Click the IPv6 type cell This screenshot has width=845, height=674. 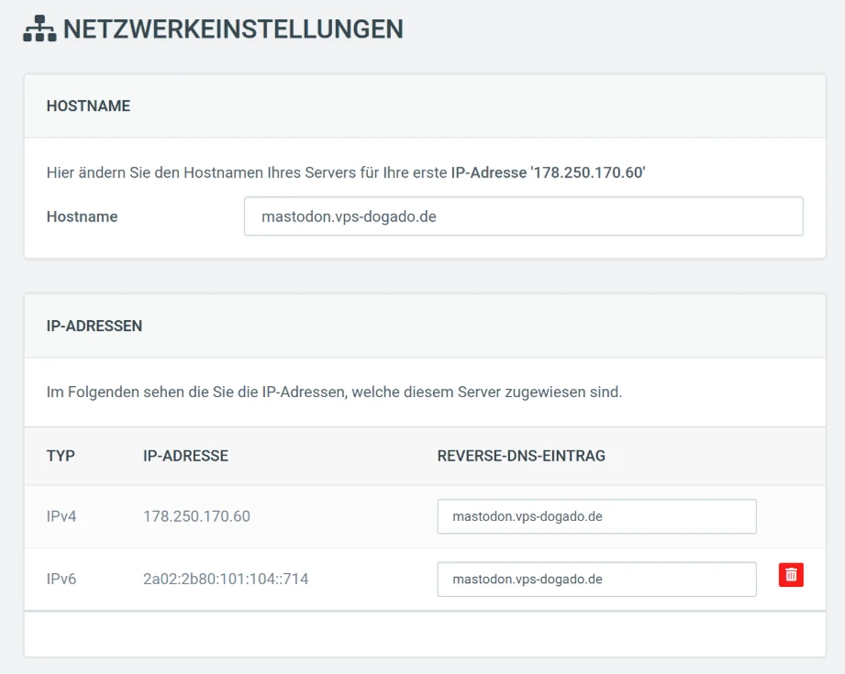click(x=61, y=579)
